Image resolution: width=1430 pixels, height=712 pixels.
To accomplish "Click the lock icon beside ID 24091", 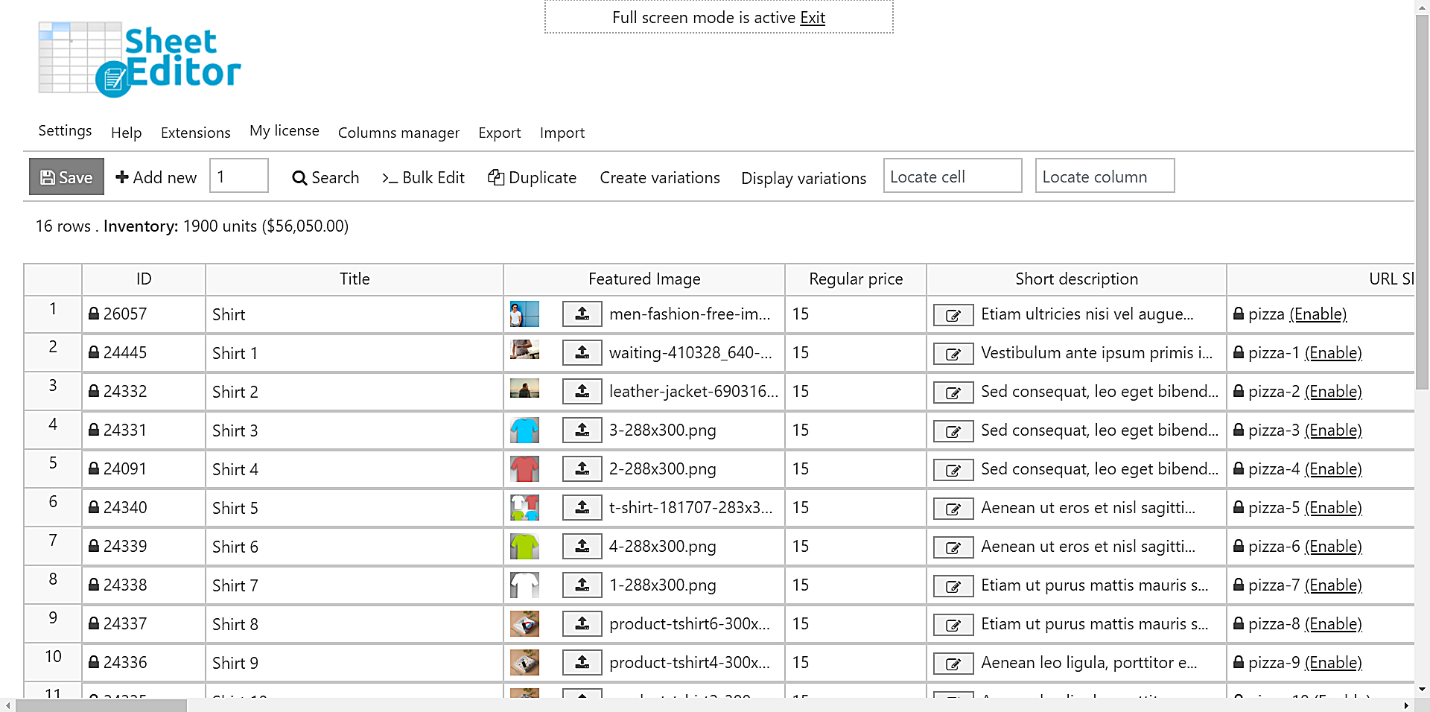I will [94, 468].
